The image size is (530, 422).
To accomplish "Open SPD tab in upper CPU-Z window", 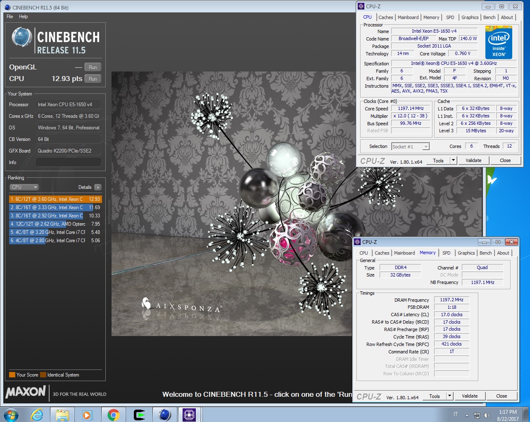I will (450, 17).
